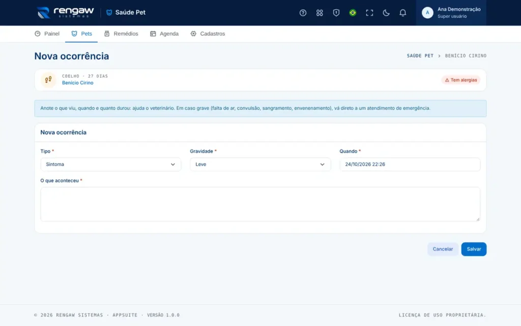
Task: Click the Tem alergias warning badge
Action: 460,80
